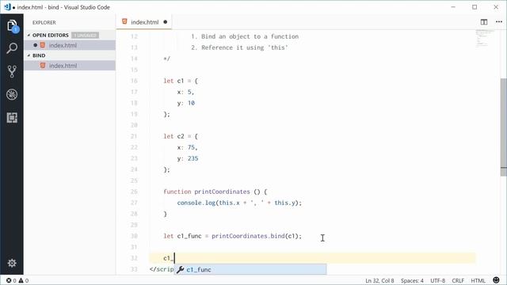Click the warnings count in status bar
The height and width of the screenshot is (285, 507).
pos(24,280)
